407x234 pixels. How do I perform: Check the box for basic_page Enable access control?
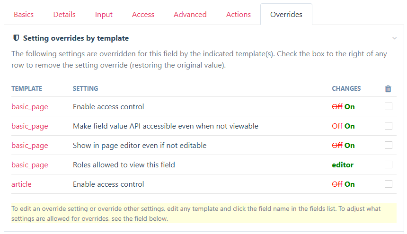click(x=389, y=106)
